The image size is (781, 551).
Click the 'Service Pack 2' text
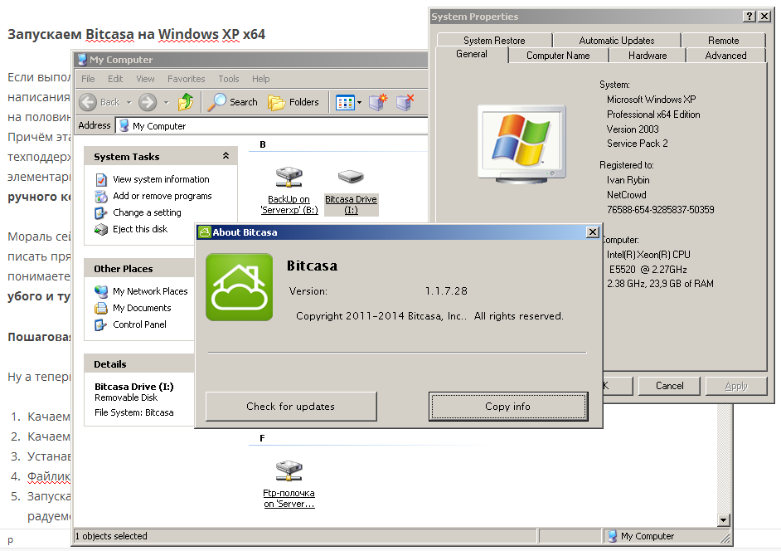(637, 144)
